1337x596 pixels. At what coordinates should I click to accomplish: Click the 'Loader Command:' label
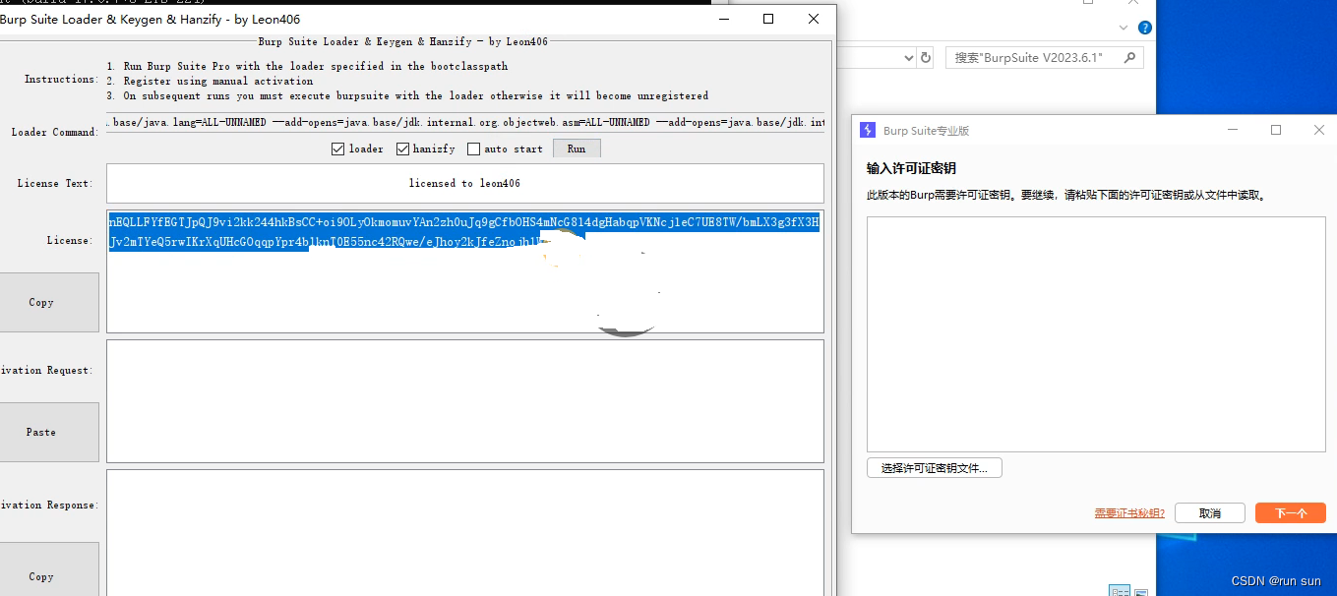coord(55,132)
